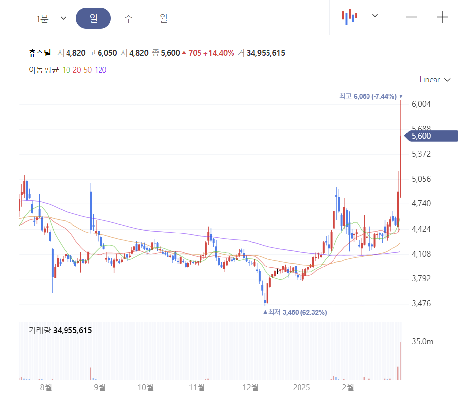
Task: Click the 6,004 price axis label
Action: [x=421, y=104]
